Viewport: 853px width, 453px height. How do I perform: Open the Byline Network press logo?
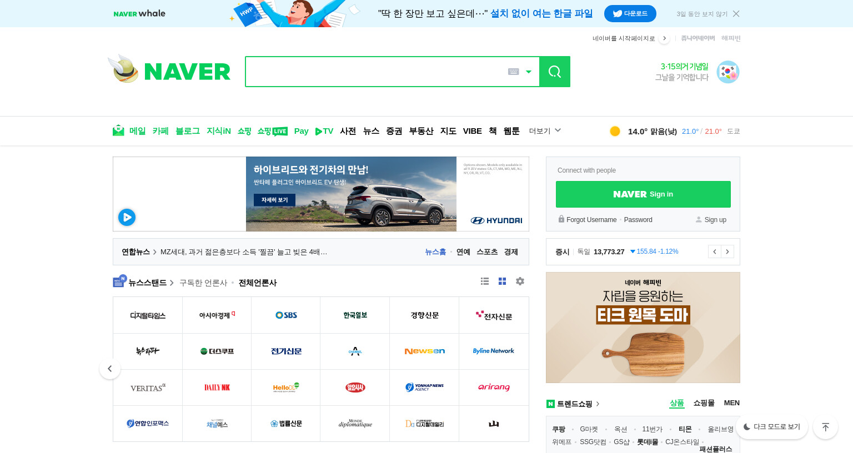[x=494, y=351]
